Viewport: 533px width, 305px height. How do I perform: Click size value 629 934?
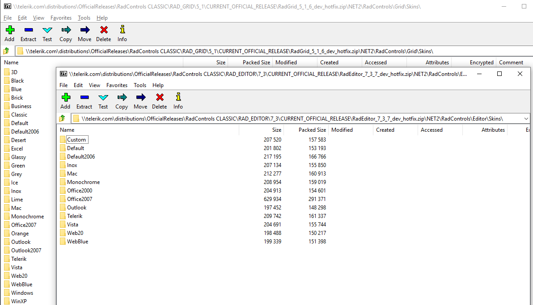(x=272, y=199)
